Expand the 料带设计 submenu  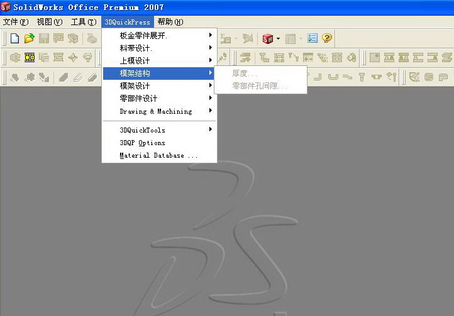(x=159, y=48)
